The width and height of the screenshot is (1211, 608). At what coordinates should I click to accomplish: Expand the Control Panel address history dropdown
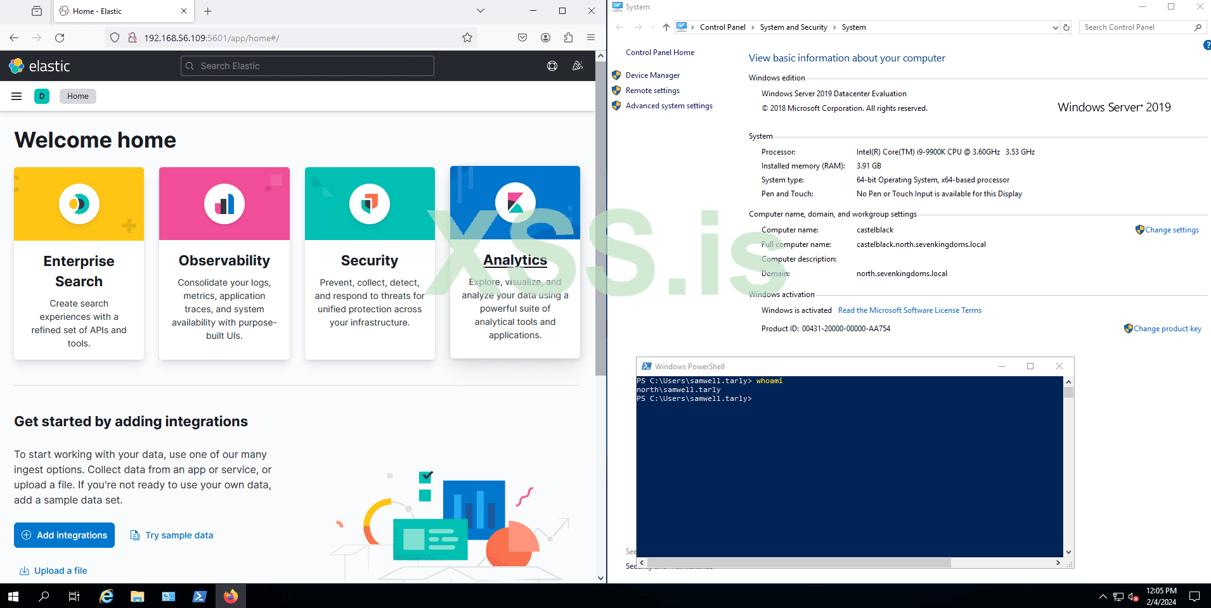[x=1055, y=27]
